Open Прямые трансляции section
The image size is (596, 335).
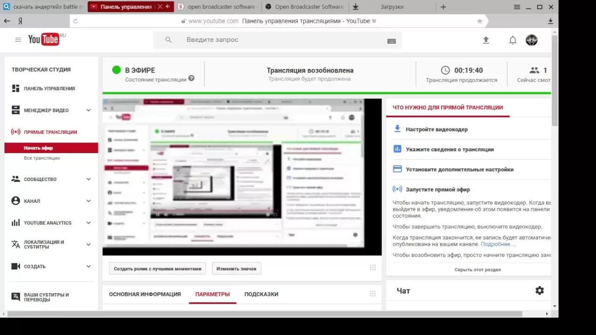50,132
